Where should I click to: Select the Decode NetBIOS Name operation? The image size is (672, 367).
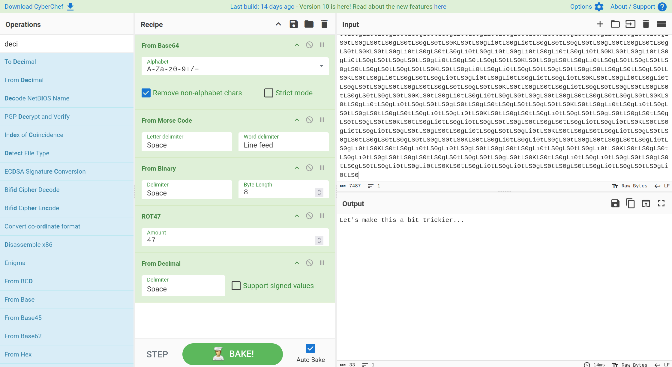tap(67, 98)
